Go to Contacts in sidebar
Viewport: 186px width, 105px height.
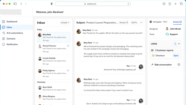click(x=16, y=39)
